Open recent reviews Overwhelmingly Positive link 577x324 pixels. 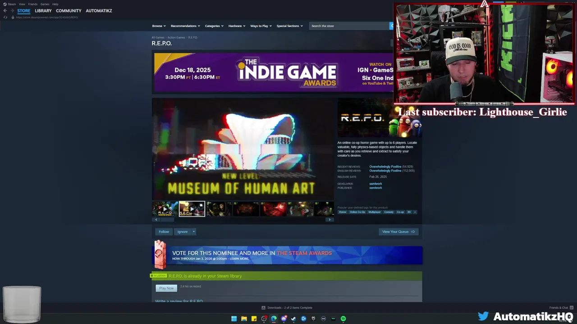(385, 166)
